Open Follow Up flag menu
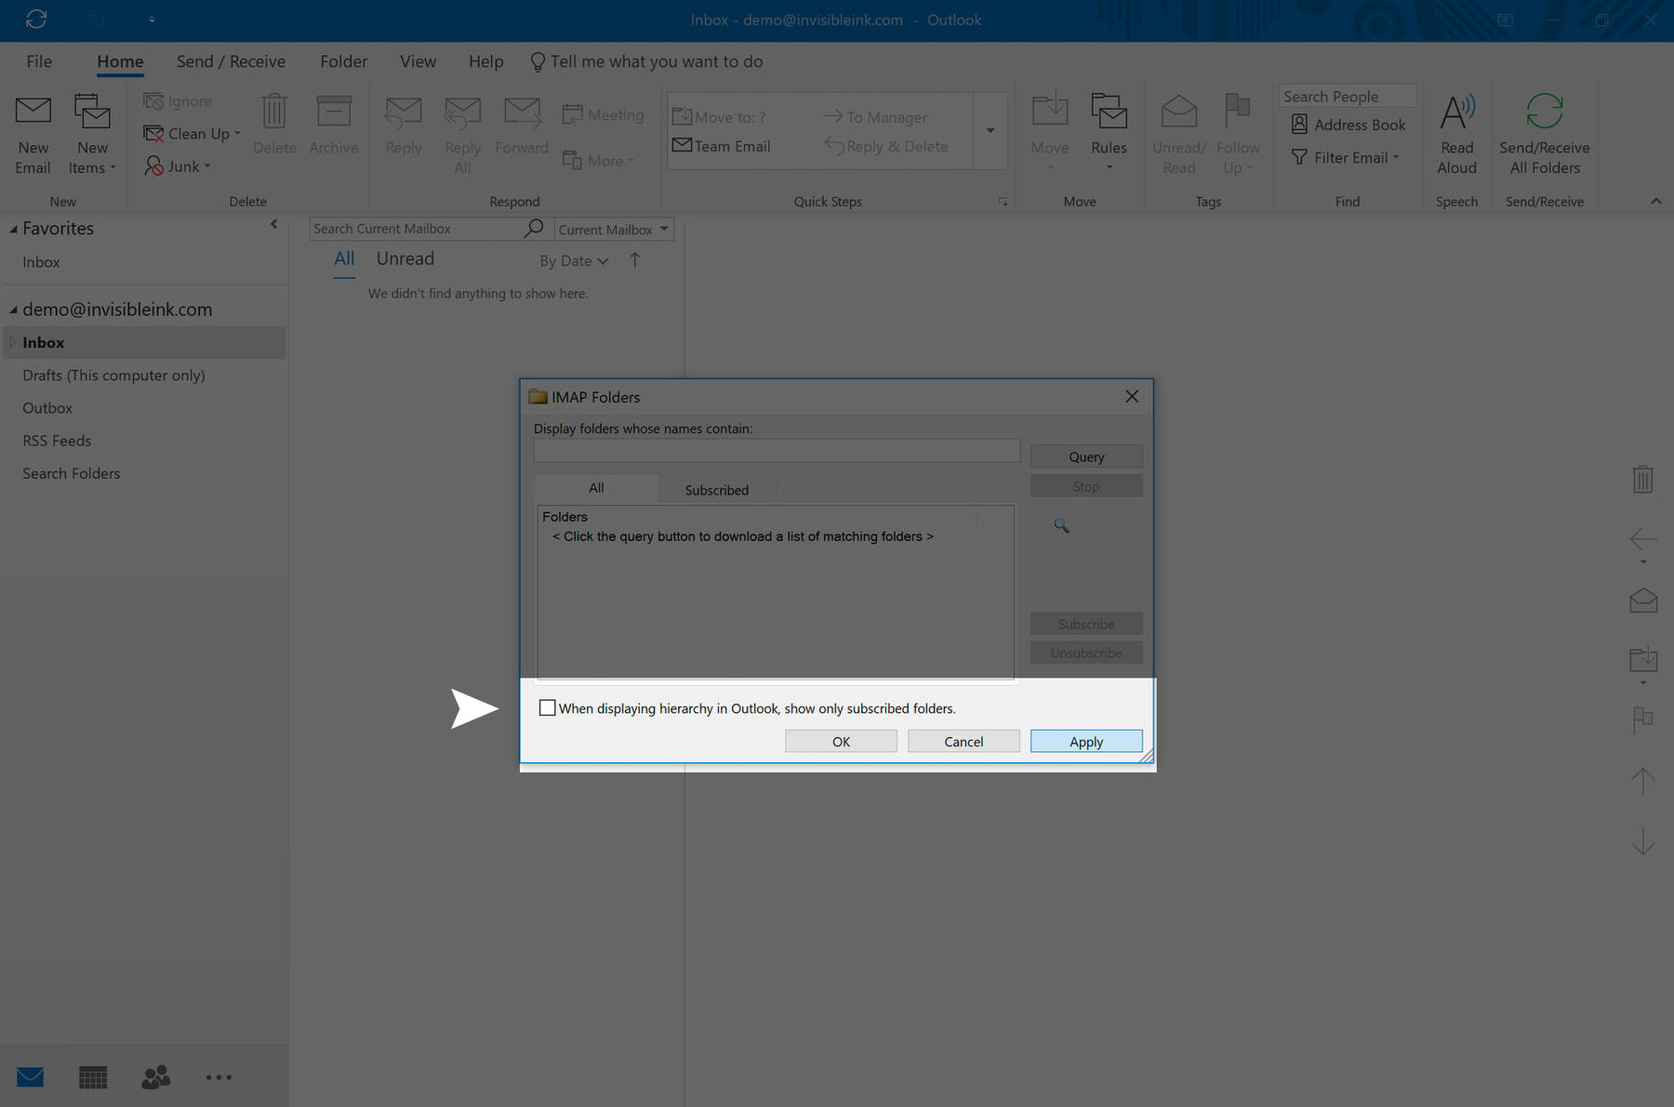1674x1107 pixels. [x=1238, y=134]
